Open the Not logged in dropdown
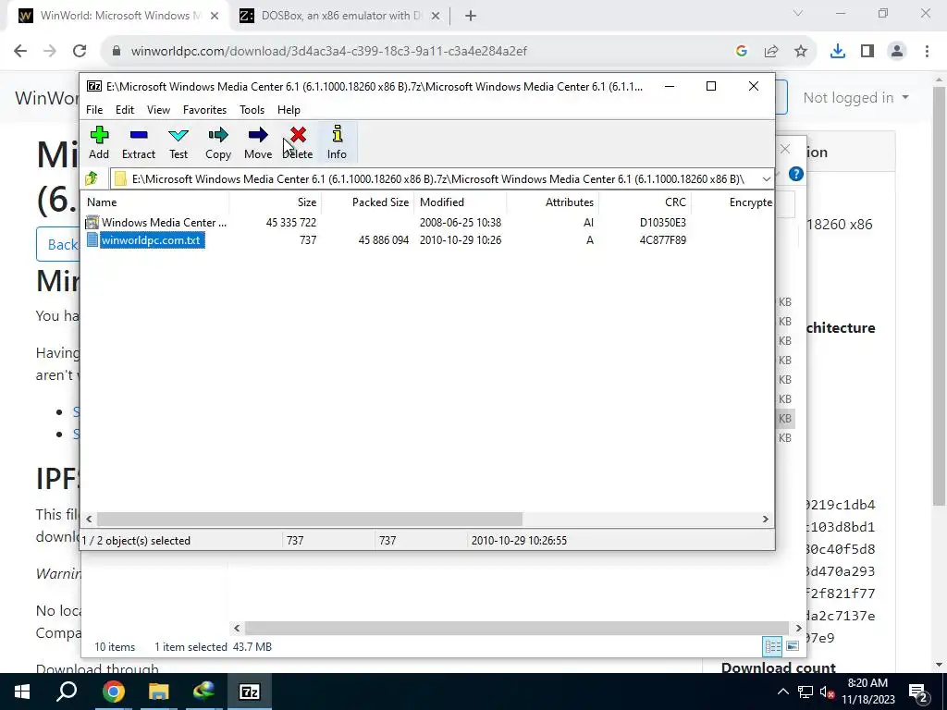Viewport: 947px width, 710px height. click(x=855, y=98)
